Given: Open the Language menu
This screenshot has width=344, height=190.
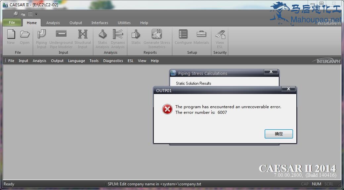Looking at the screenshot, I should (76, 61).
